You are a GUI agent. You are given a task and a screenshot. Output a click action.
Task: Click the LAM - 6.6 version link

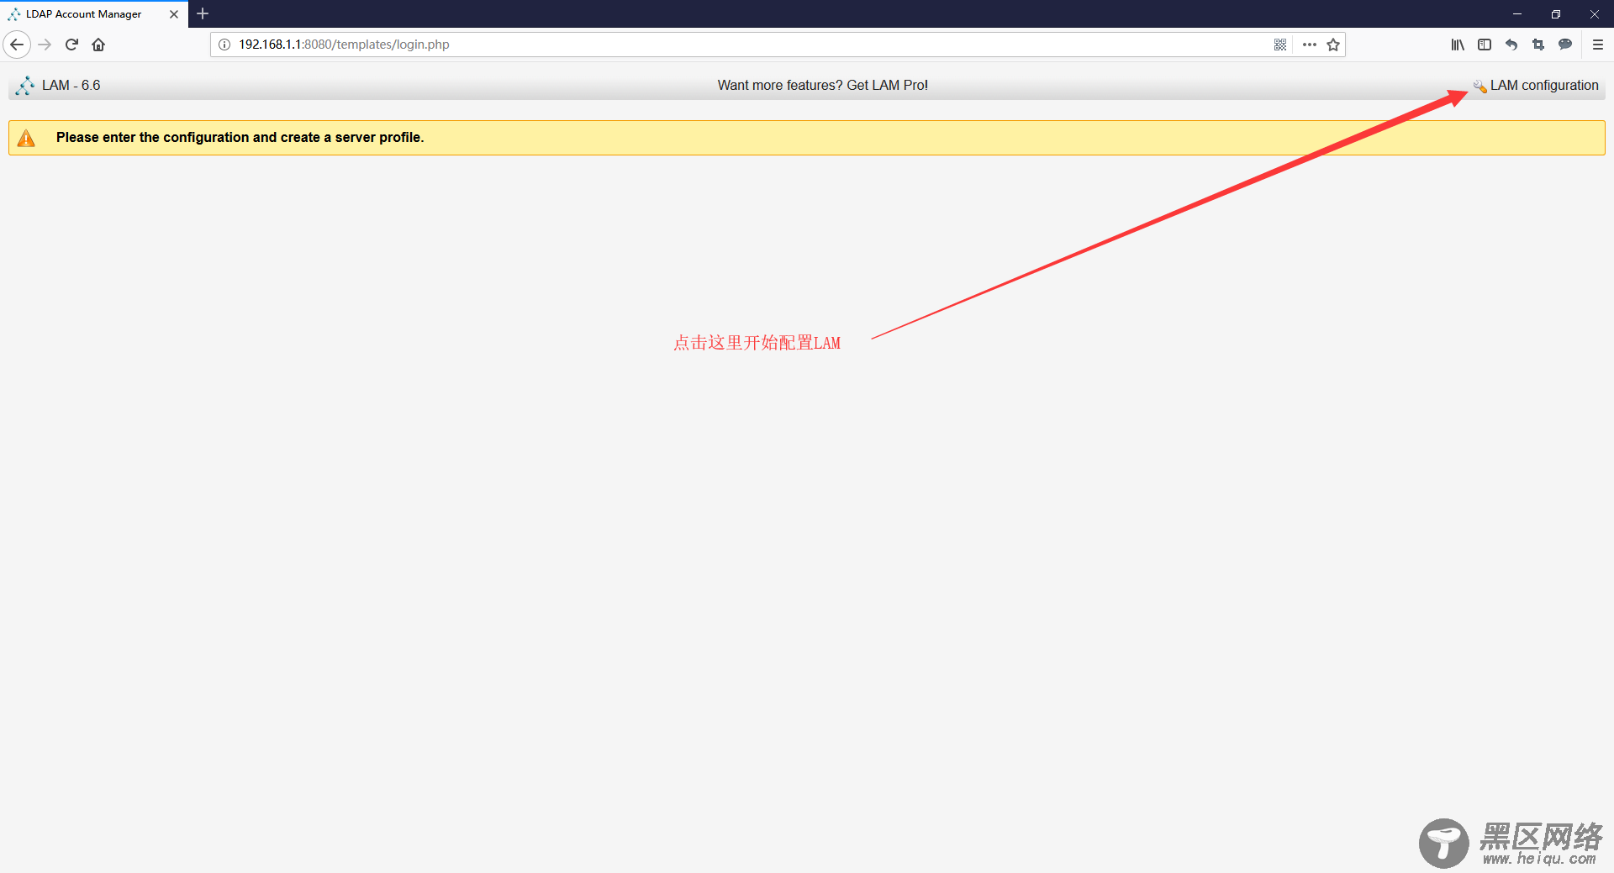[71, 86]
